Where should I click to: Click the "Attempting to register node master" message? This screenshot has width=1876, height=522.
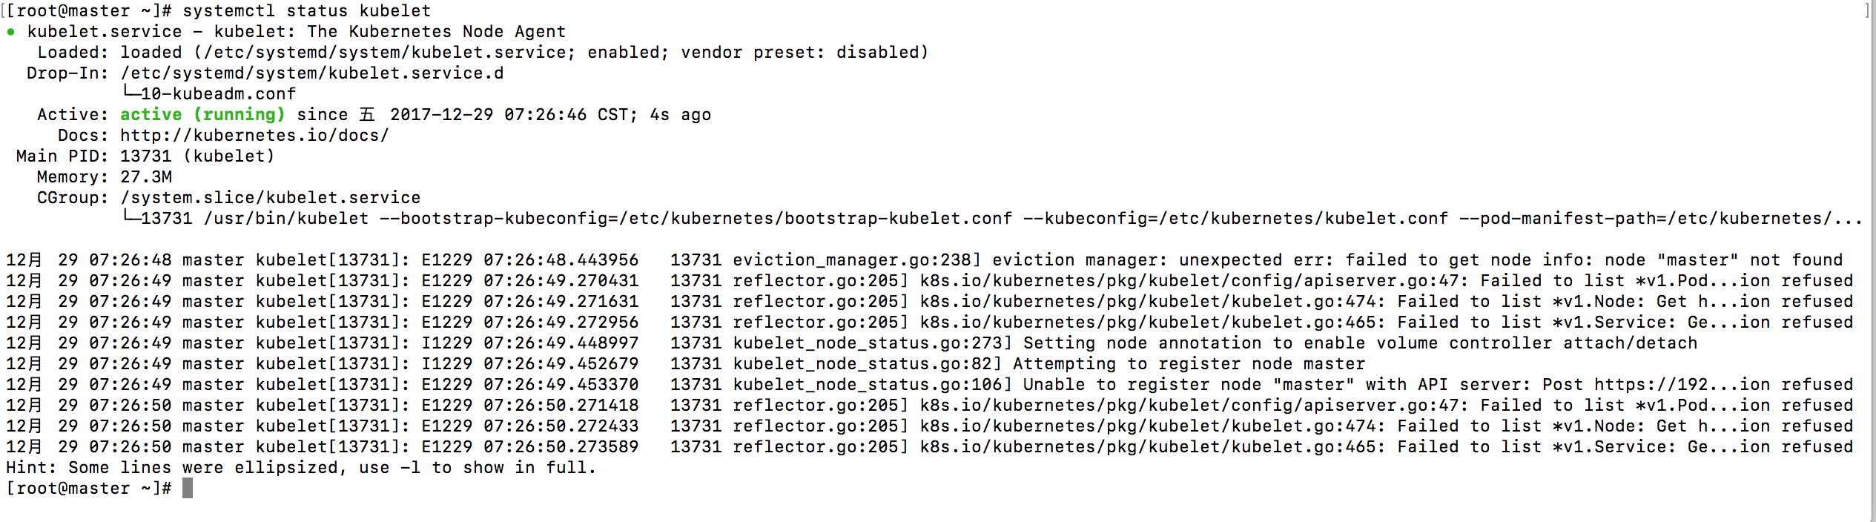(1189, 364)
